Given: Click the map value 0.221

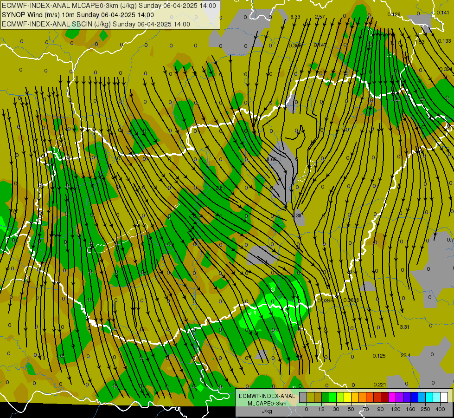Looking at the screenshot, I should pos(380,385).
